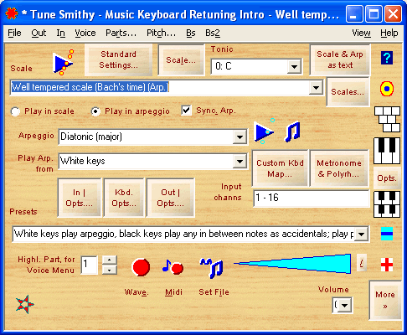Click the blue music note icon beside Arpeggio
This screenshot has width=407, height=335.
point(293,131)
